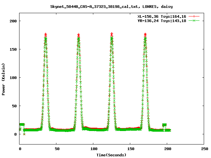211x158 pixels.
Task: Click the x-axis origin label 0
Action: click(20, 149)
